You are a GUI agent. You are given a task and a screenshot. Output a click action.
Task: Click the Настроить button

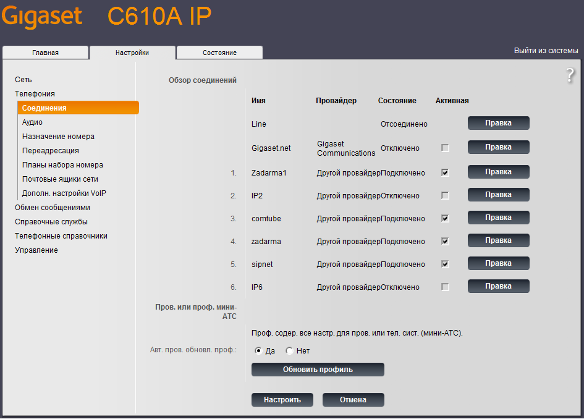(x=282, y=399)
